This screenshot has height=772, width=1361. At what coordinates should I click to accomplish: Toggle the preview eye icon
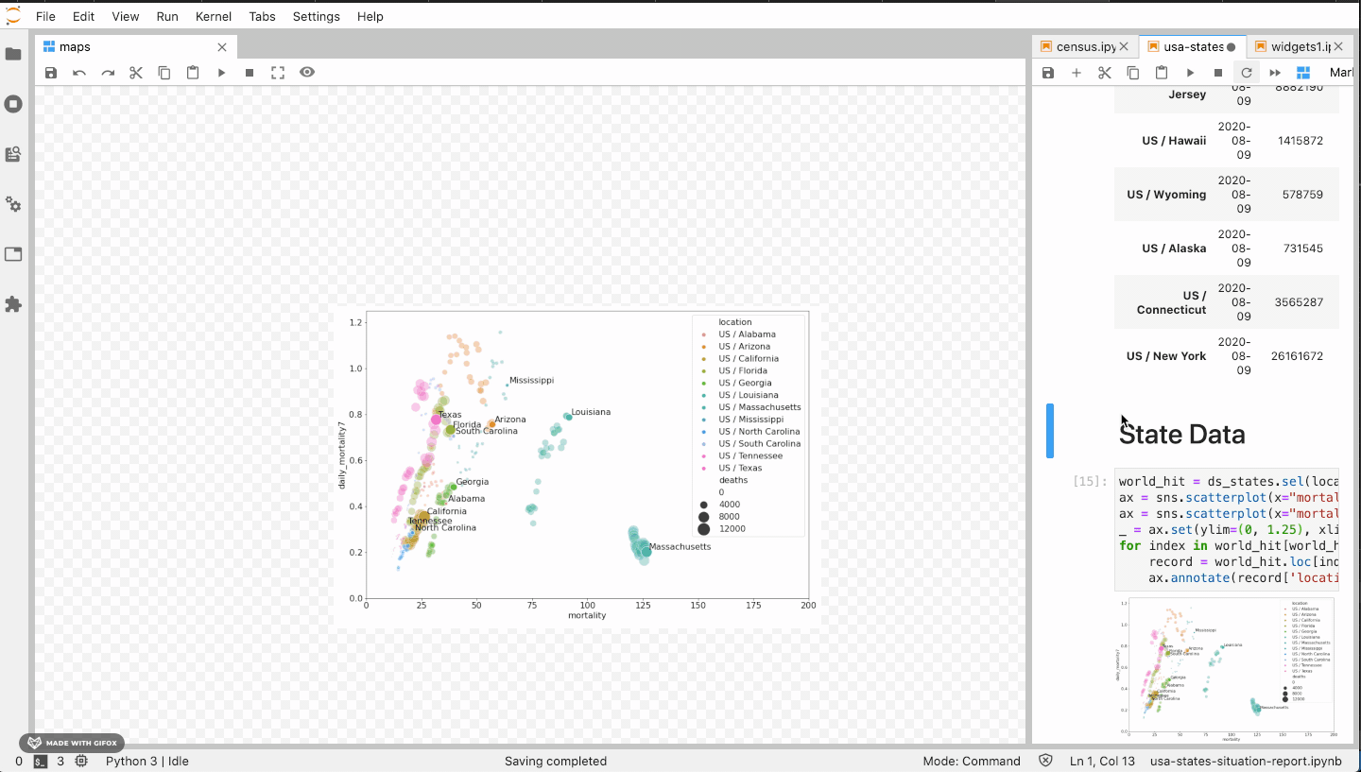point(307,72)
